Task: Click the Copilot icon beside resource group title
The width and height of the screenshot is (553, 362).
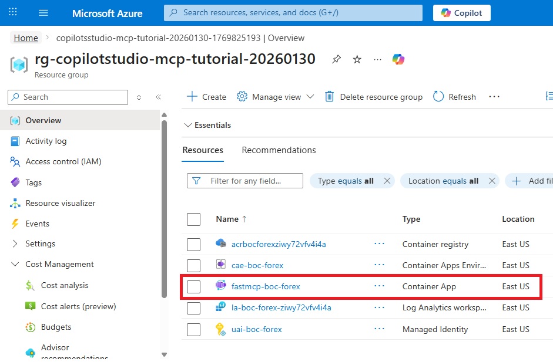Action: 398,59
